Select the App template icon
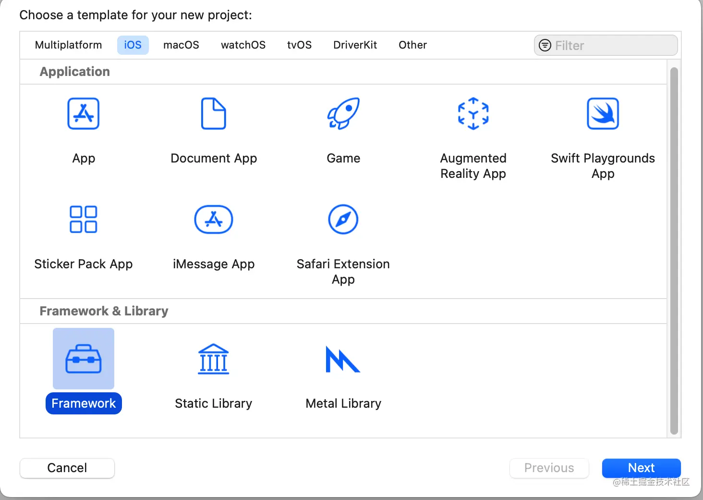Image resolution: width=703 pixels, height=500 pixels. point(84,113)
